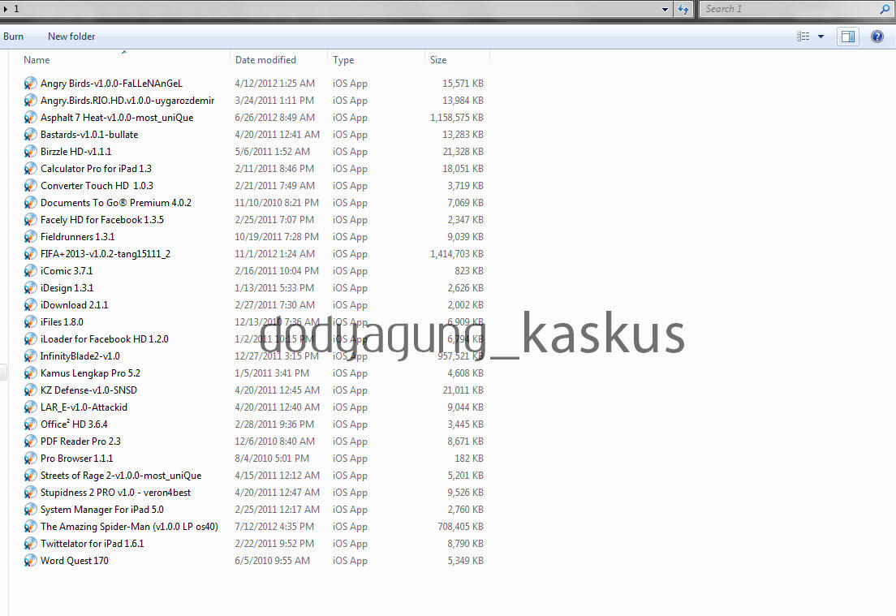Click the Burn toolbar button
The width and height of the screenshot is (896, 616).
(x=13, y=37)
